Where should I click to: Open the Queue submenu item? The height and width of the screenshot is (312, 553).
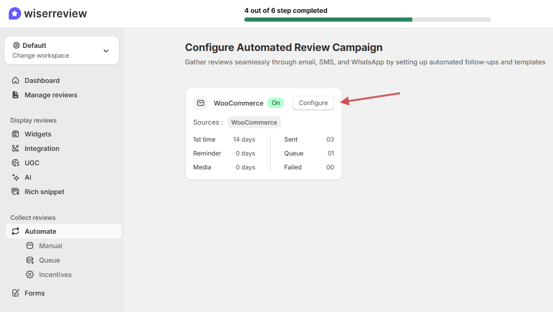click(49, 260)
